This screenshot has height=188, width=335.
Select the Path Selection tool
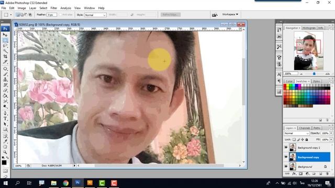coord(5,124)
